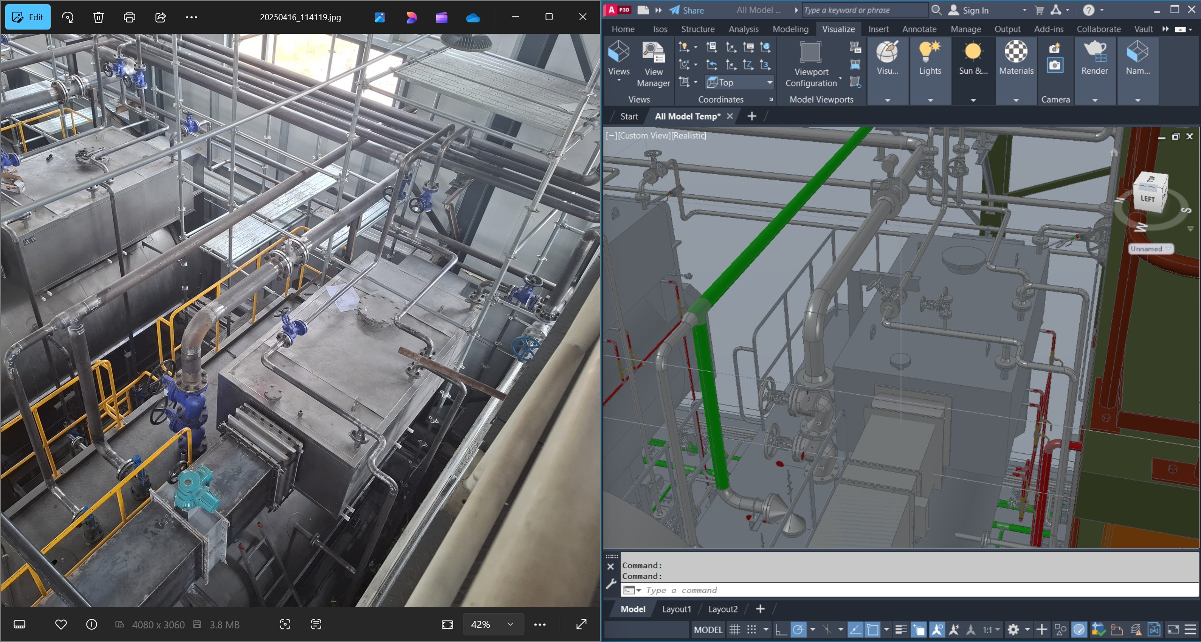This screenshot has width=1201, height=642.
Task: Switch to the Annotate ribbon tab
Action: pyautogui.click(x=919, y=29)
